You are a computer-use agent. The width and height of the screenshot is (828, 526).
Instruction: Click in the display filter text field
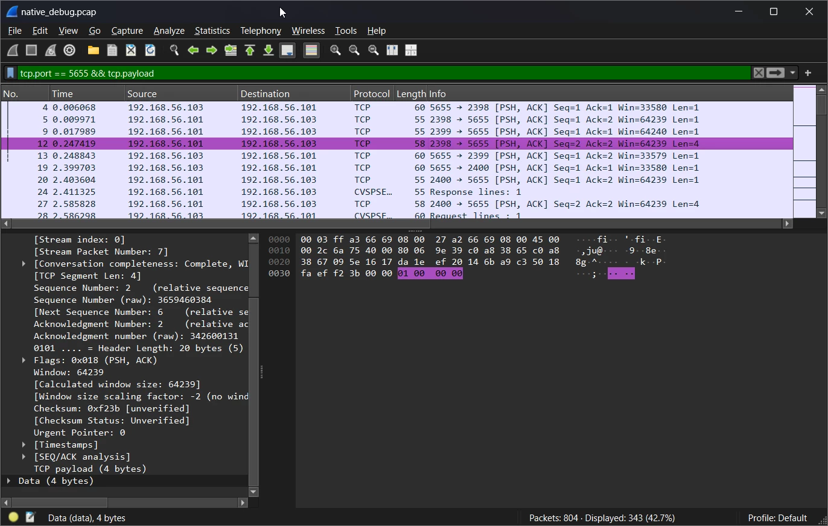point(386,73)
